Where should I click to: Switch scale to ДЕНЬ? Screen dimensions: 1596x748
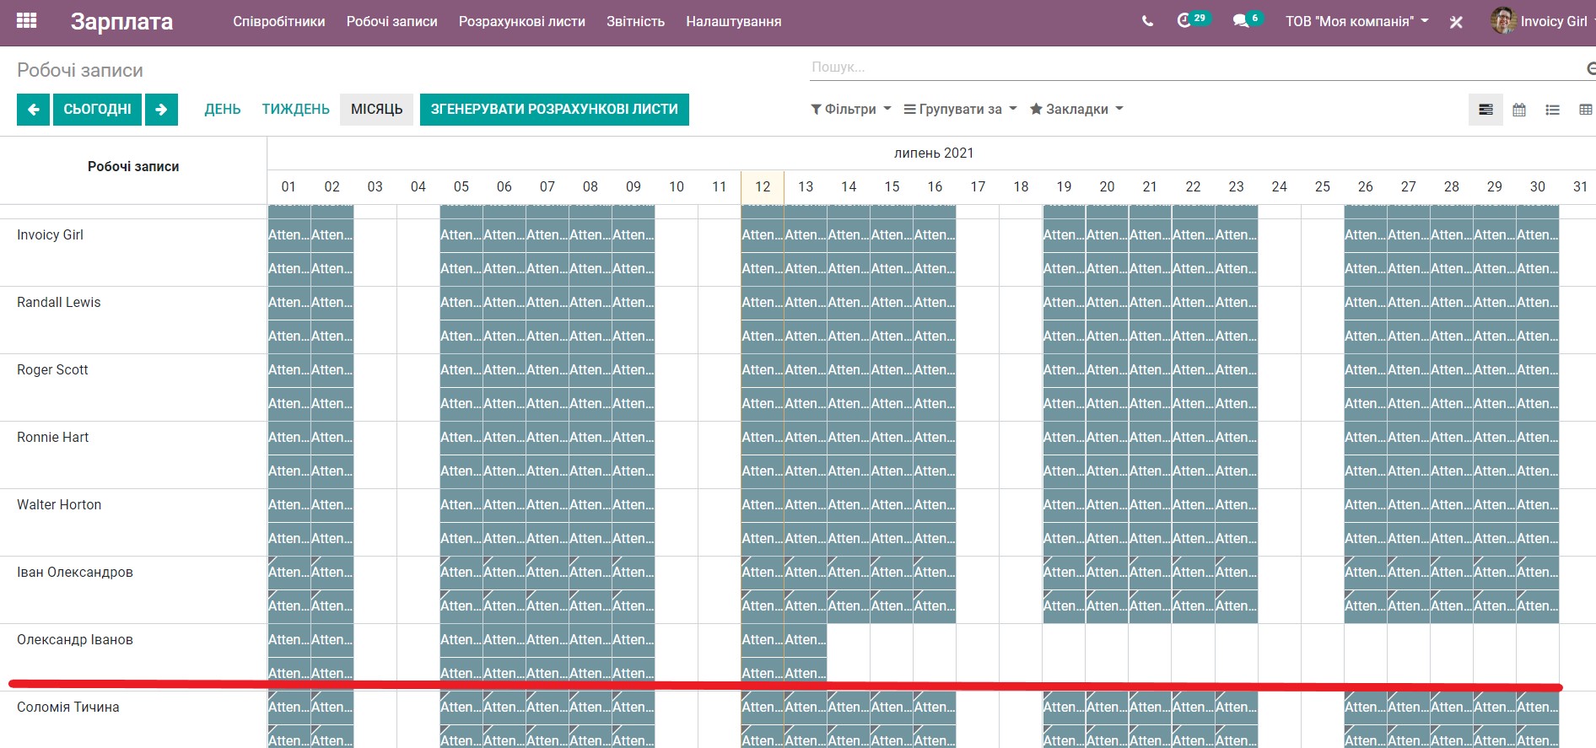(223, 110)
